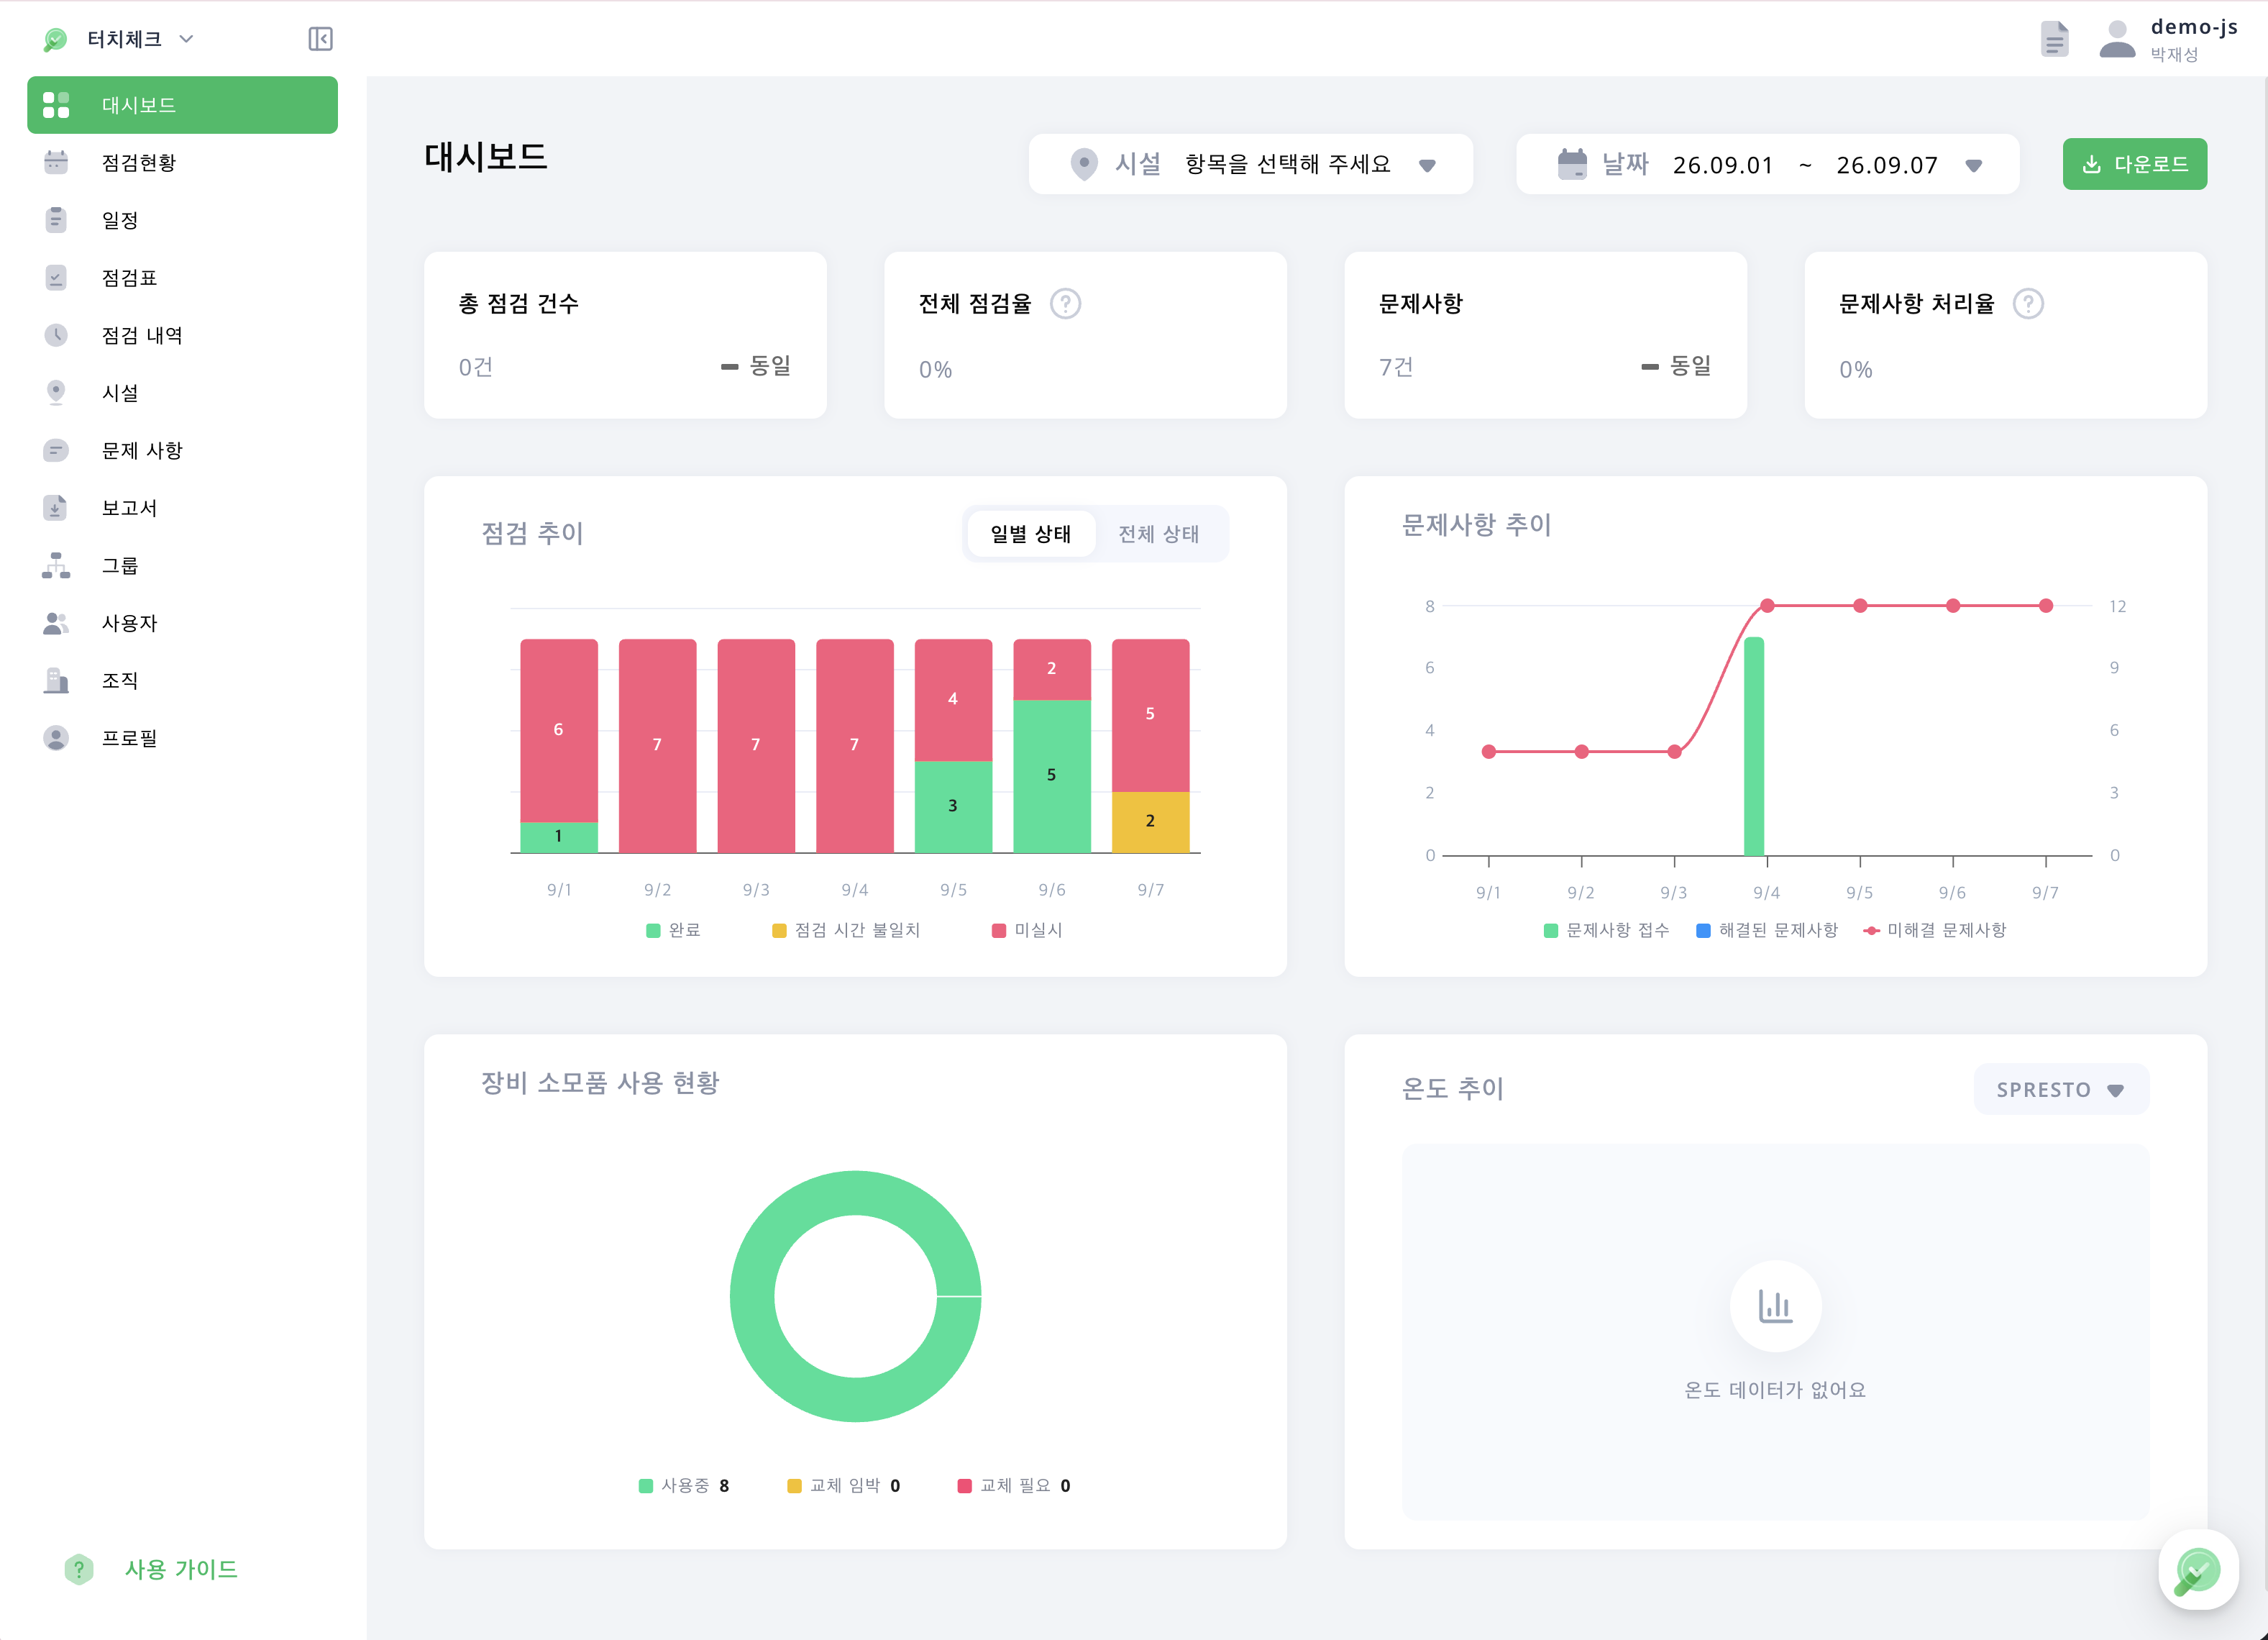Click the green 다운로드 button
Image resolution: width=2268 pixels, height=1640 pixels.
click(x=2134, y=164)
